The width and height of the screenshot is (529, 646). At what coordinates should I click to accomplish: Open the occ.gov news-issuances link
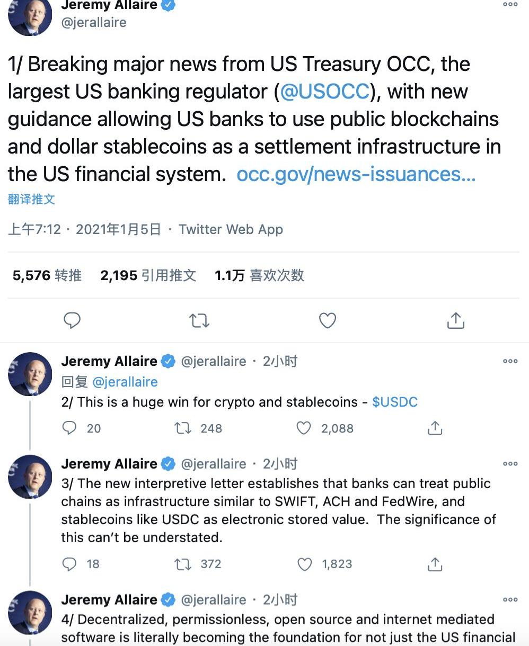click(356, 174)
